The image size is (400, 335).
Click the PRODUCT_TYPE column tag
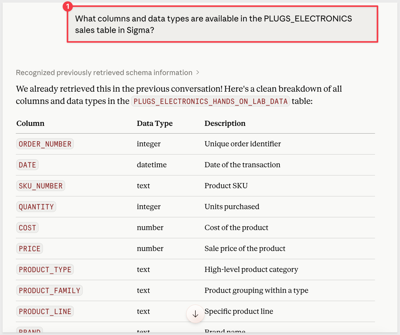click(45, 270)
